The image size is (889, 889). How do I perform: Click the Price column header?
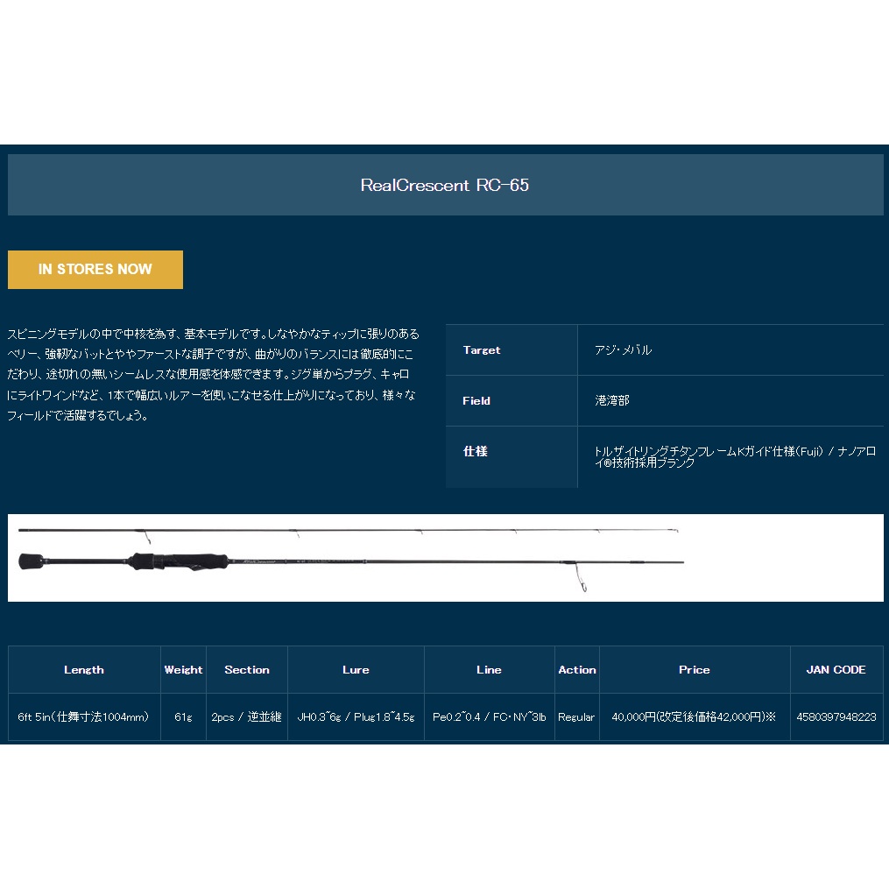point(694,669)
